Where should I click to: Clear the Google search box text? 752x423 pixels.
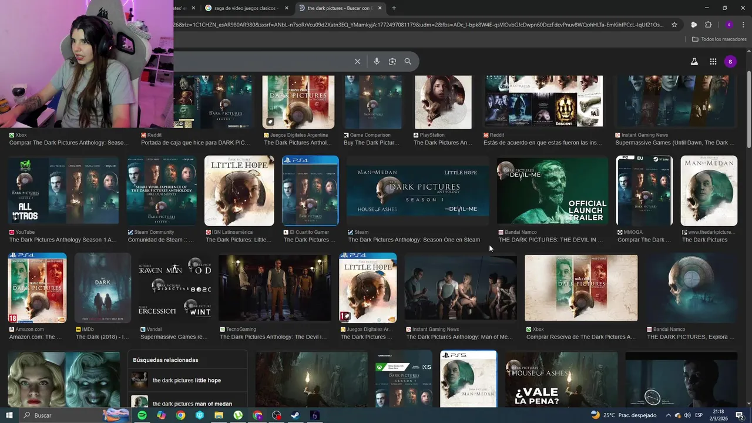(357, 62)
